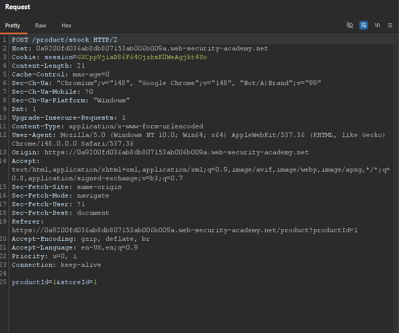Click the Cache-Control: max-age=0 line
The width and height of the screenshot is (399, 333).
tap(61, 74)
